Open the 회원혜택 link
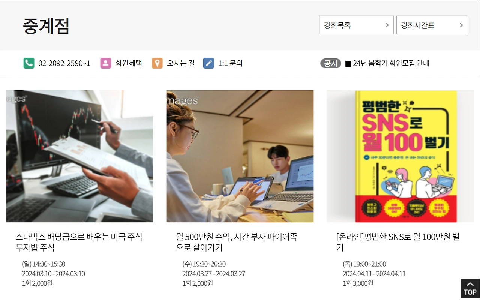This screenshot has height=301, width=480. 128,63
